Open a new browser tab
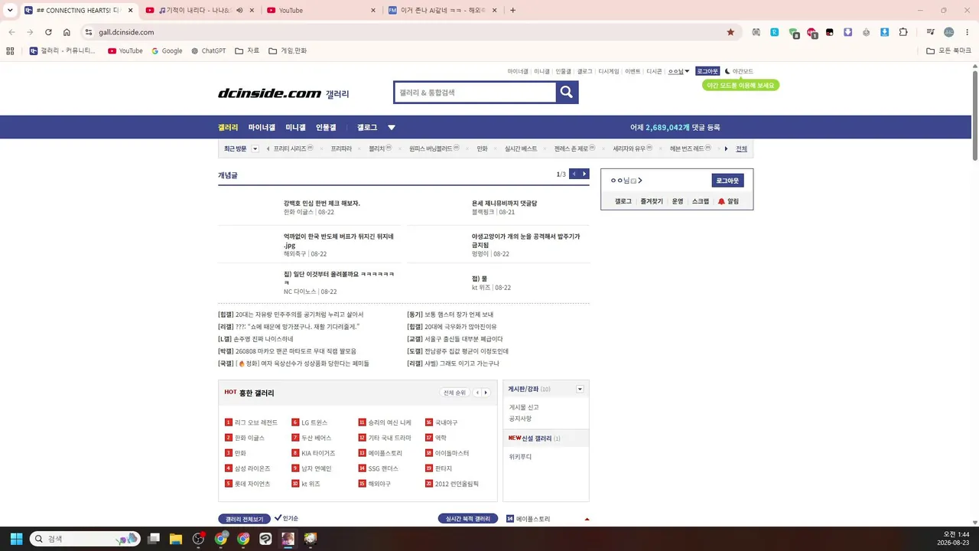 pos(512,10)
